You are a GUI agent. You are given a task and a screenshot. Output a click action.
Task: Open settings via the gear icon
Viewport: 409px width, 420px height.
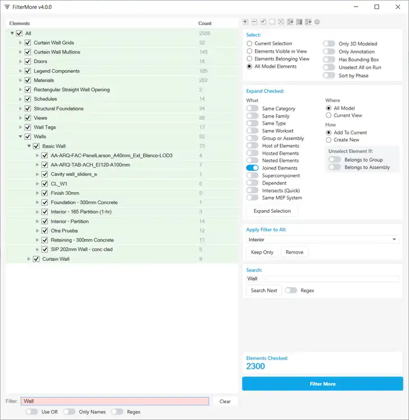pos(317,22)
